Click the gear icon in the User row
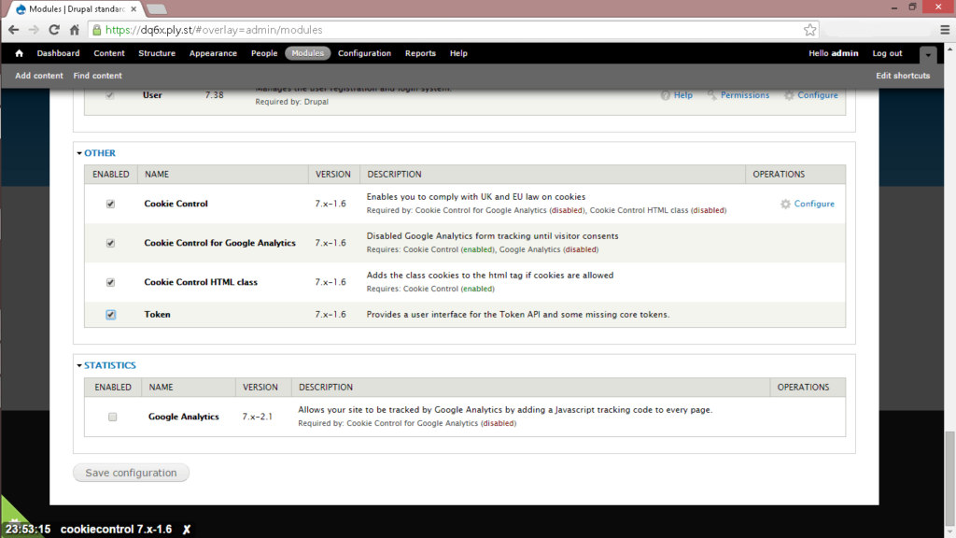This screenshot has width=956, height=538. coord(789,95)
